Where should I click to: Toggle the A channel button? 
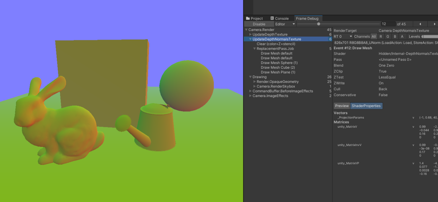(x=402, y=36)
